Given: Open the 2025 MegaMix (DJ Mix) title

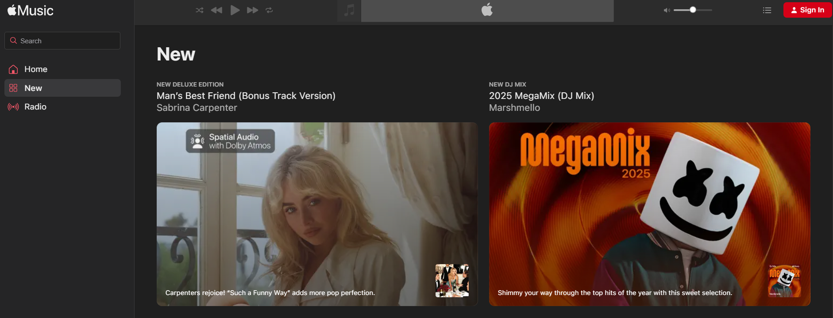Looking at the screenshot, I should click(542, 96).
